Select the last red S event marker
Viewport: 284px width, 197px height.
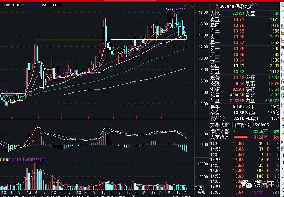(x=161, y=117)
